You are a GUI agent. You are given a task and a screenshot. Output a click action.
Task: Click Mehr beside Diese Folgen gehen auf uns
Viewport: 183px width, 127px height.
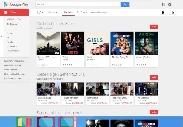pos(154,77)
